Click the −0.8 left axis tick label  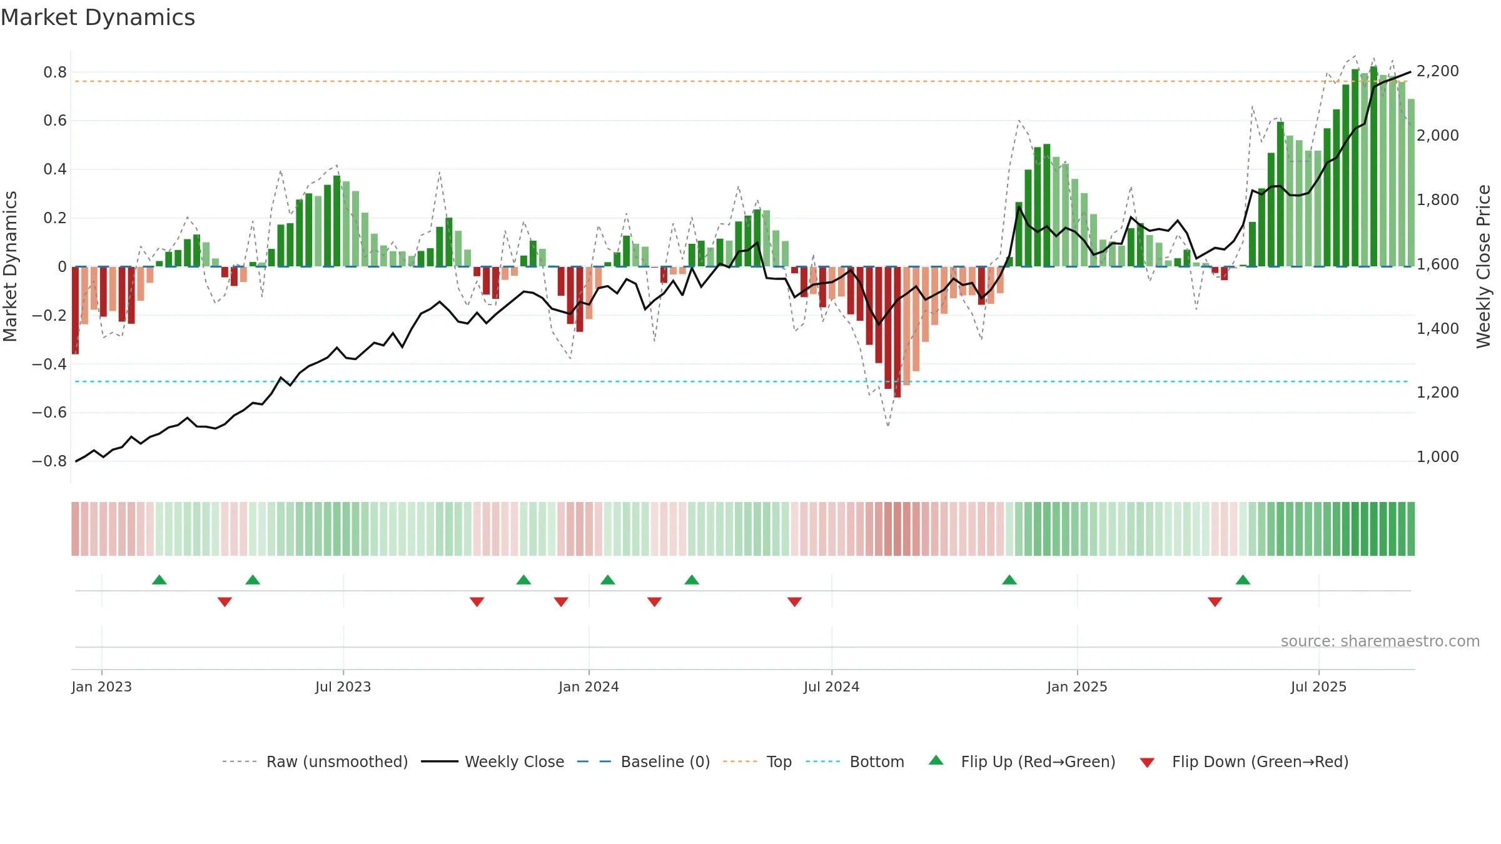coord(49,461)
